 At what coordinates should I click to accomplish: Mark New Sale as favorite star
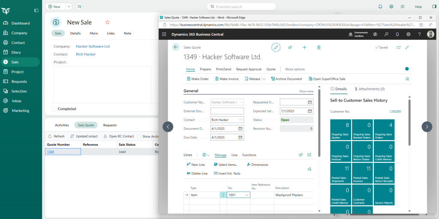(x=107, y=22)
